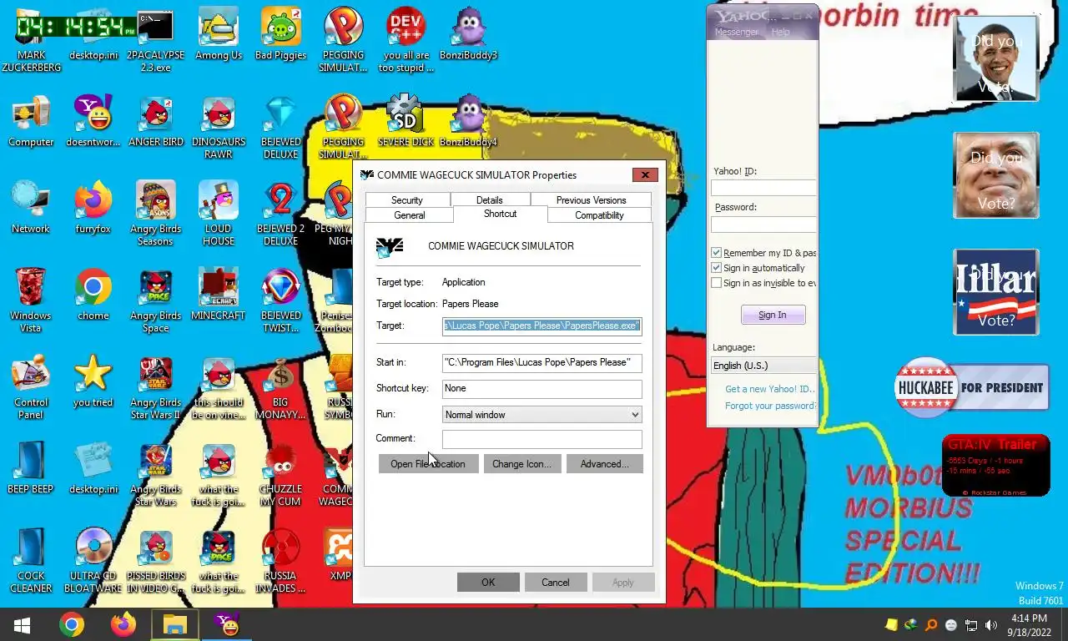The height and width of the screenshot is (641, 1068).
Task: Select the MINECRAFT desktop icon
Action: point(219,295)
